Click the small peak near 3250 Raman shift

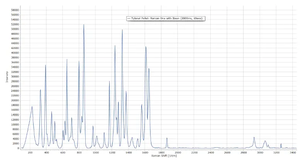(281, 144)
